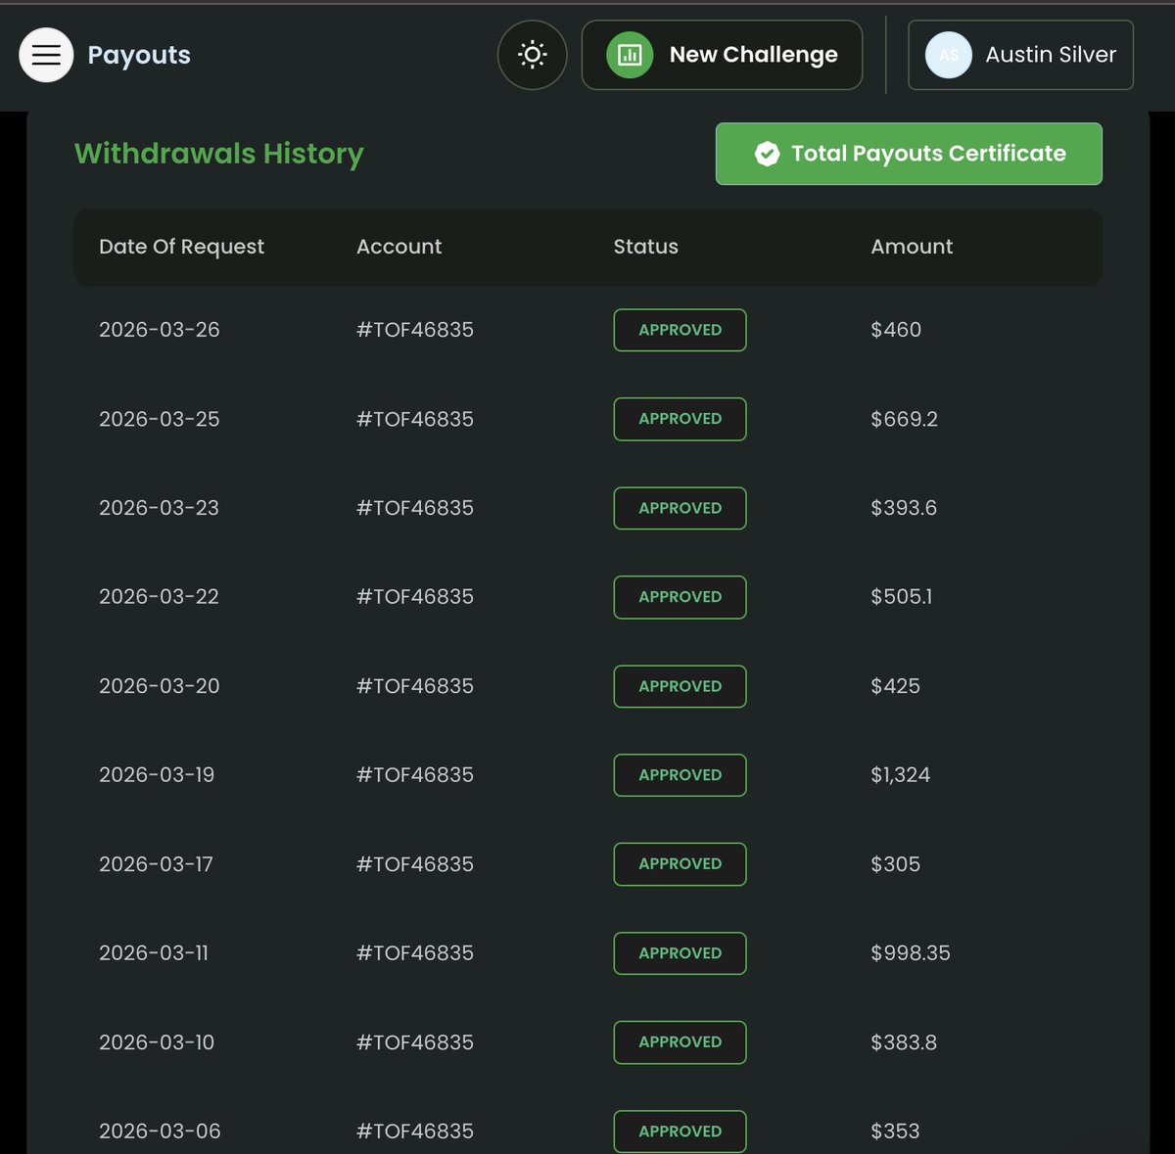The image size is (1175, 1154).
Task: Click APPROVED badge for the $669.2 withdrawal
Action: pyautogui.click(x=680, y=419)
